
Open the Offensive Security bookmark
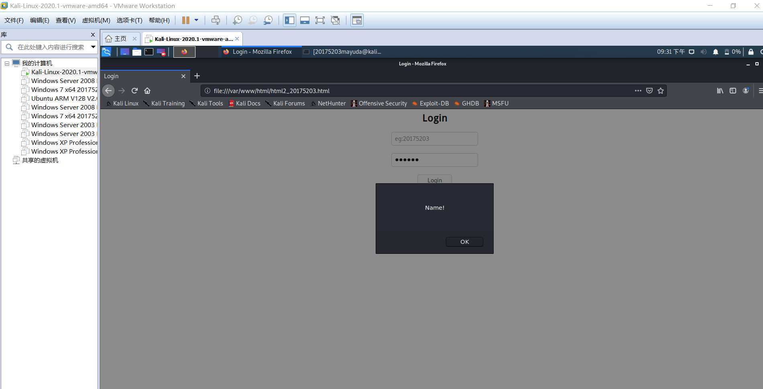[x=379, y=103]
